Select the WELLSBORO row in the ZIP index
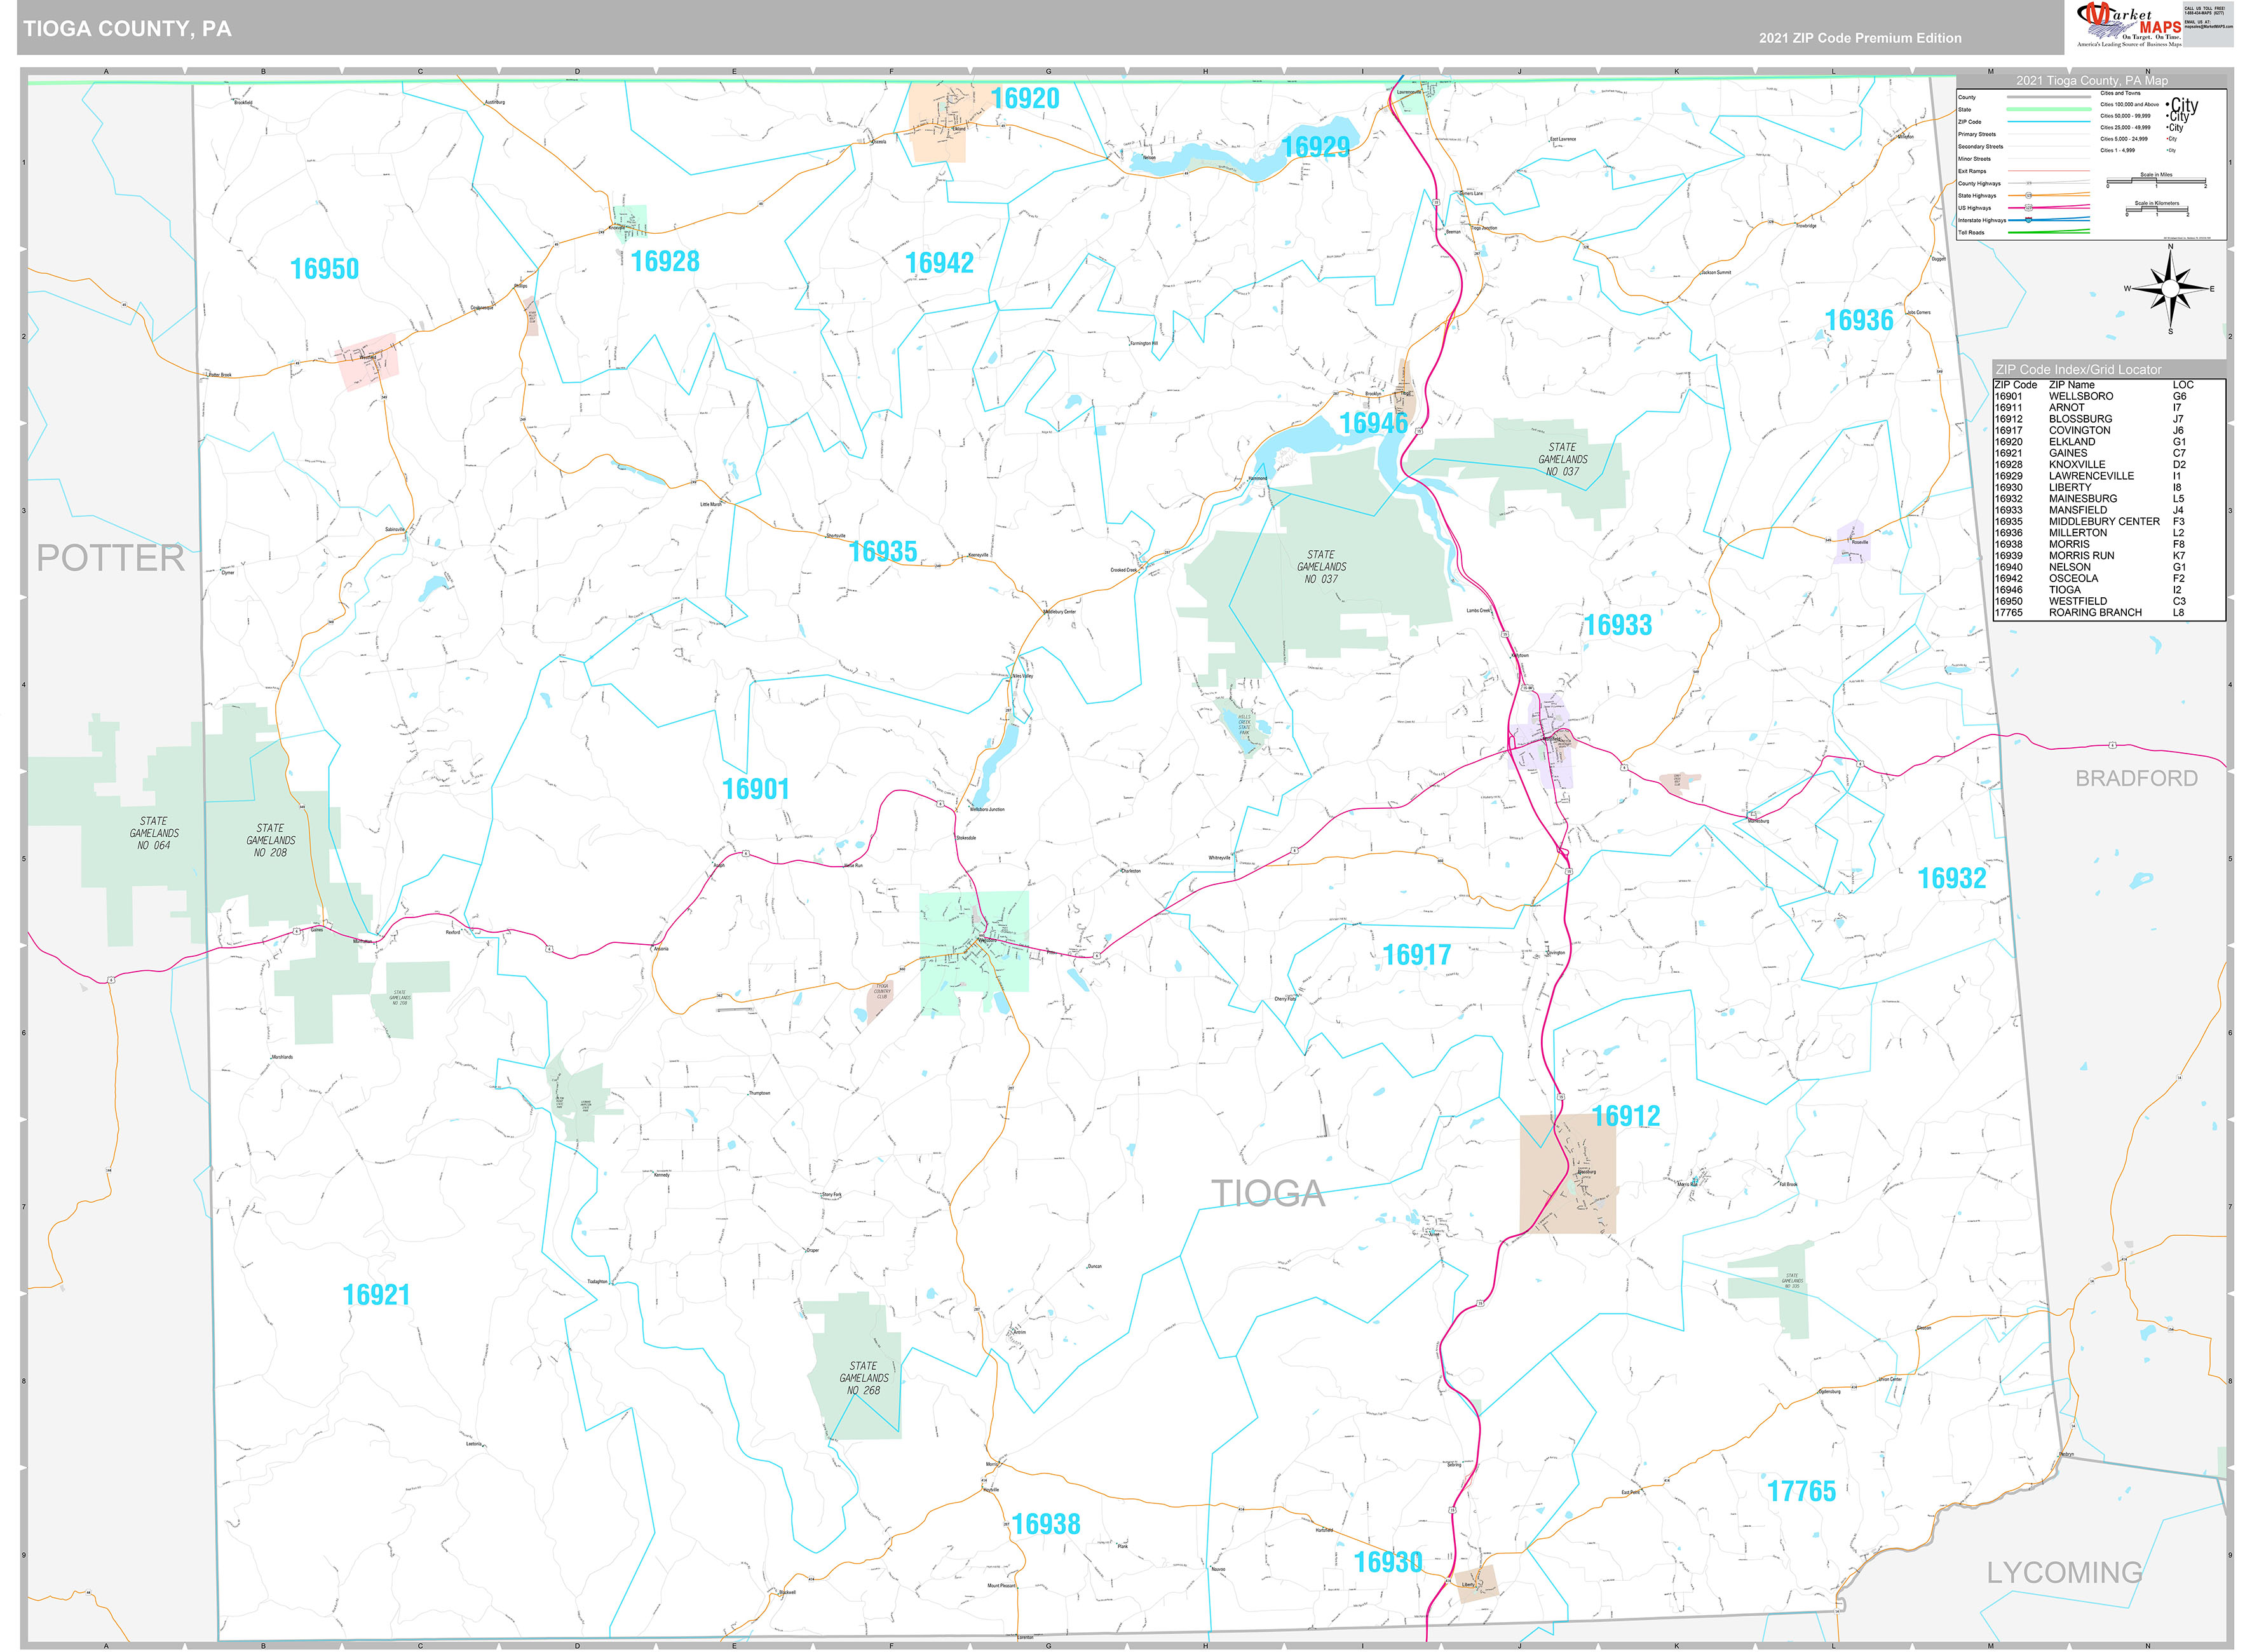This screenshot has width=2245, height=1652. pyautogui.click(x=2109, y=397)
